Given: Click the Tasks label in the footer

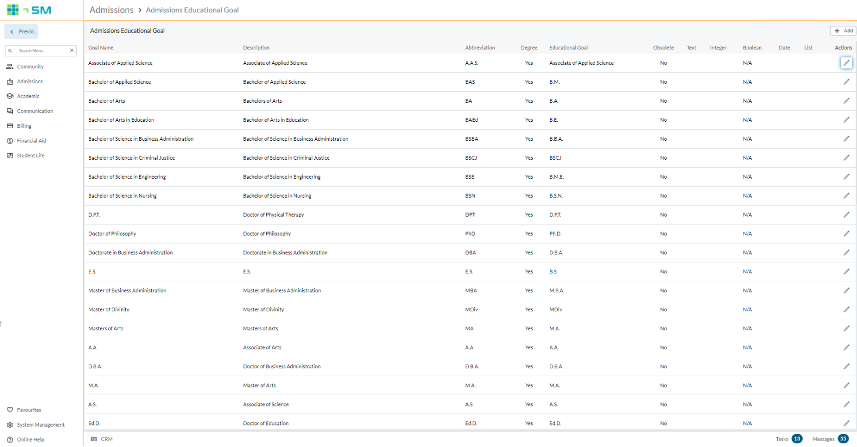Looking at the screenshot, I should pos(782,439).
